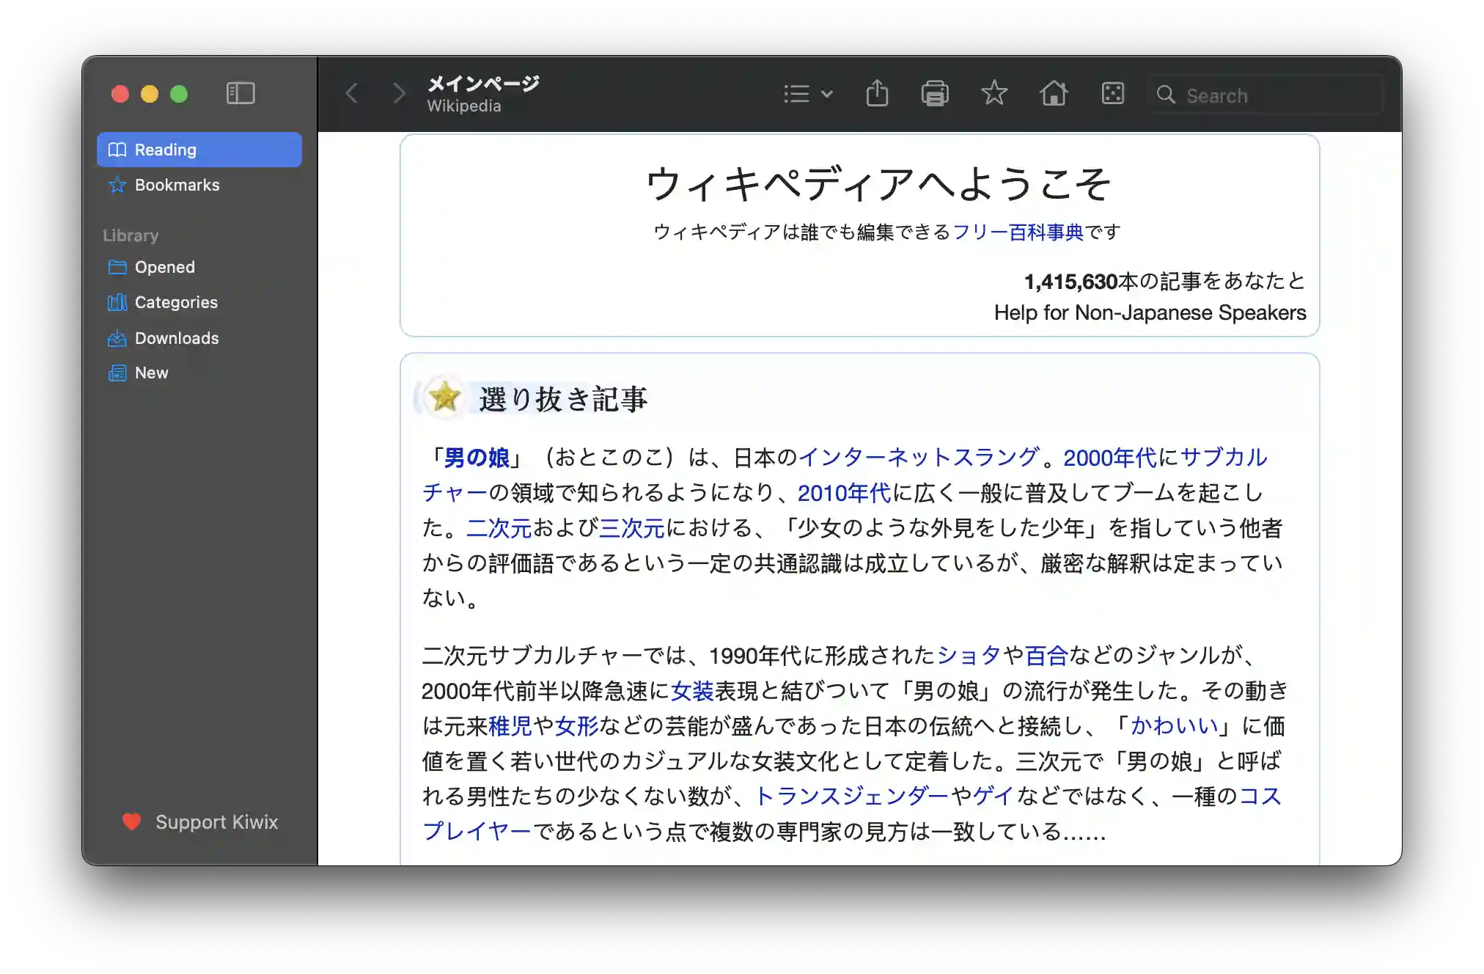Focus the Search field
Viewport: 1484px width, 974px height.
(1266, 95)
